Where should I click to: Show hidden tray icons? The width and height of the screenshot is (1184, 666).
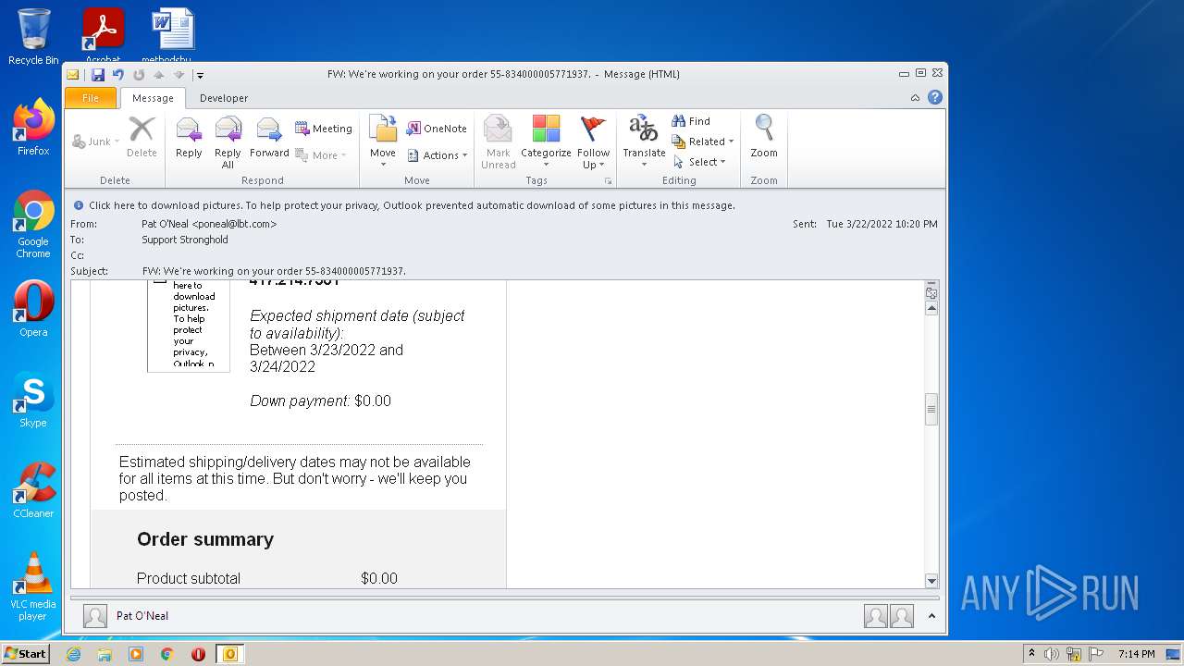1032,654
